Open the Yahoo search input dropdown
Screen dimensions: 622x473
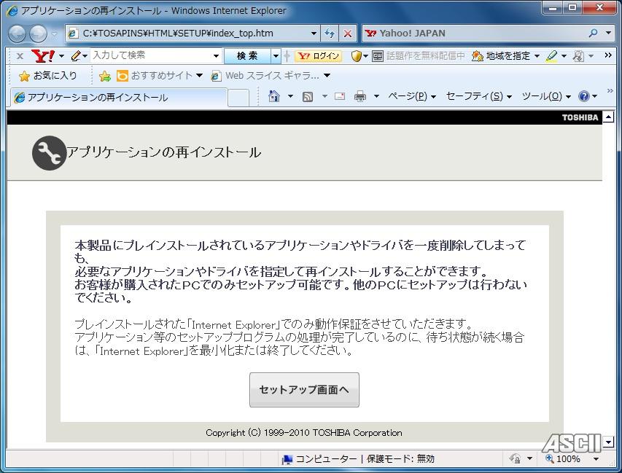tap(216, 56)
